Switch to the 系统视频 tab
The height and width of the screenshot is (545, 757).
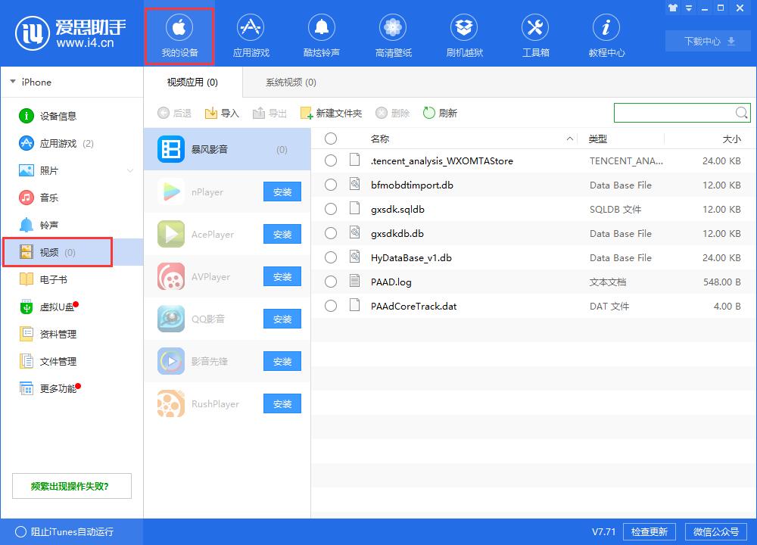click(x=291, y=82)
